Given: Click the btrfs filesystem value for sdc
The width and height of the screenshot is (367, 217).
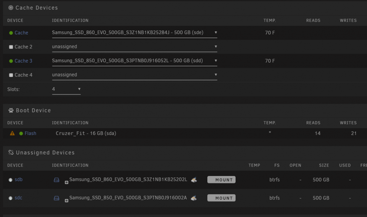Looking at the screenshot, I should (x=275, y=198).
